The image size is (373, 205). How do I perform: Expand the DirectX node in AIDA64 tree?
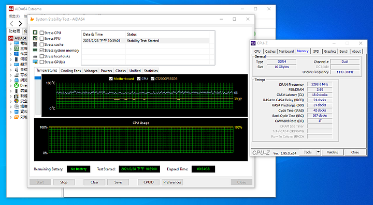10,86
